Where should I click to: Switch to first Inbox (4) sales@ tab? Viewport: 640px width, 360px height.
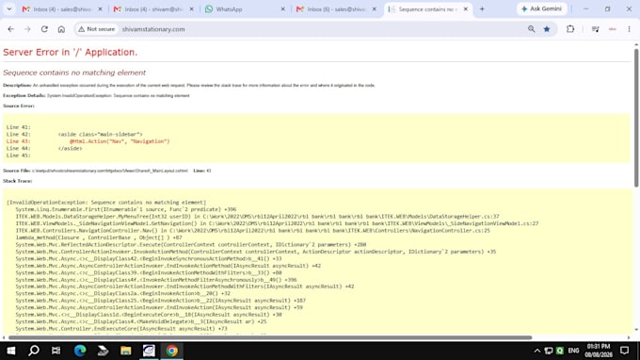pos(62,9)
